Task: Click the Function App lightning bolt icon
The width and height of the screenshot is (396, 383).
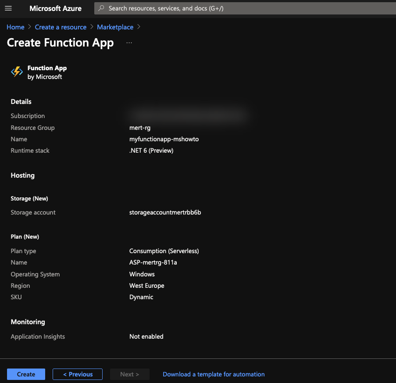Action: coord(17,72)
